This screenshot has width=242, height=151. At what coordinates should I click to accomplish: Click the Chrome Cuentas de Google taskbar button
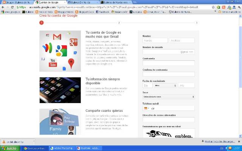point(35,148)
